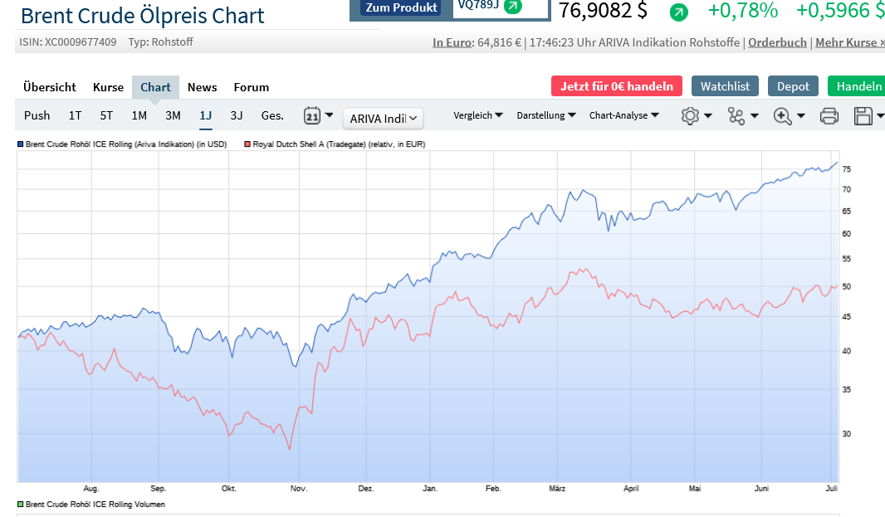The width and height of the screenshot is (885, 517).
Task: Add to Watchlist via the Watchlist button
Action: [x=725, y=86]
